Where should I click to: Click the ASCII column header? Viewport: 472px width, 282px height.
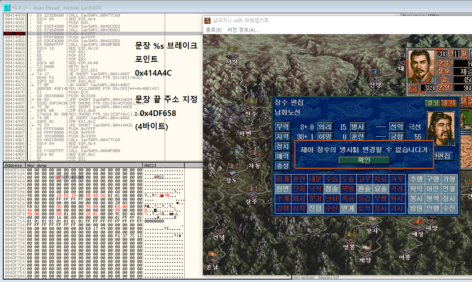pos(164,165)
